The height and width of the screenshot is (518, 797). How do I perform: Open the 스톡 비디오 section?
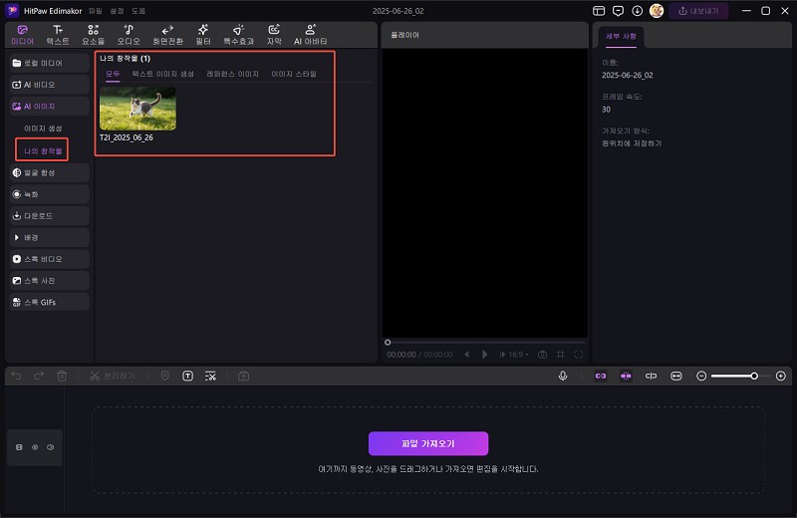point(49,259)
